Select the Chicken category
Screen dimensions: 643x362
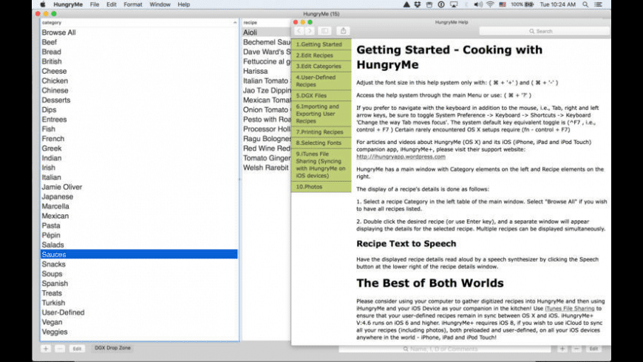(139, 81)
